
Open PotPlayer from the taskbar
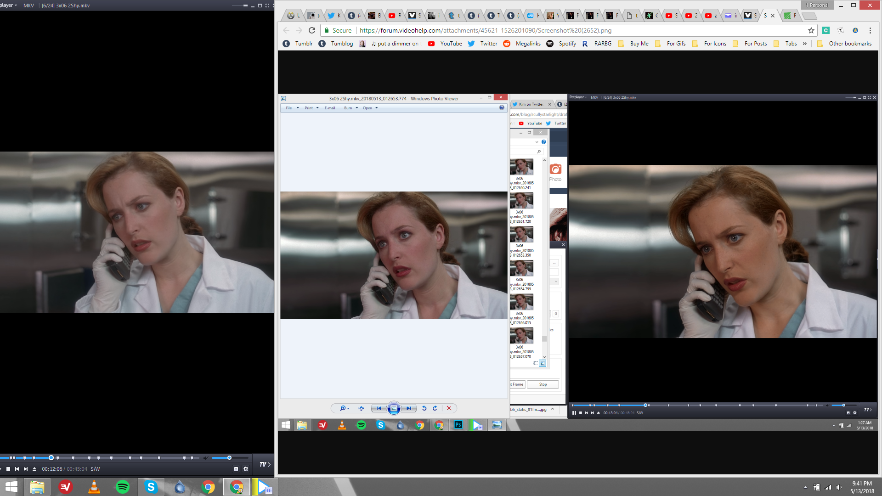pos(265,487)
